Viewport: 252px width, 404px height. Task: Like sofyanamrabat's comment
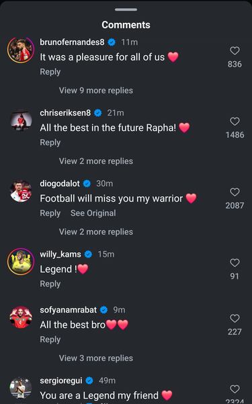235,319
